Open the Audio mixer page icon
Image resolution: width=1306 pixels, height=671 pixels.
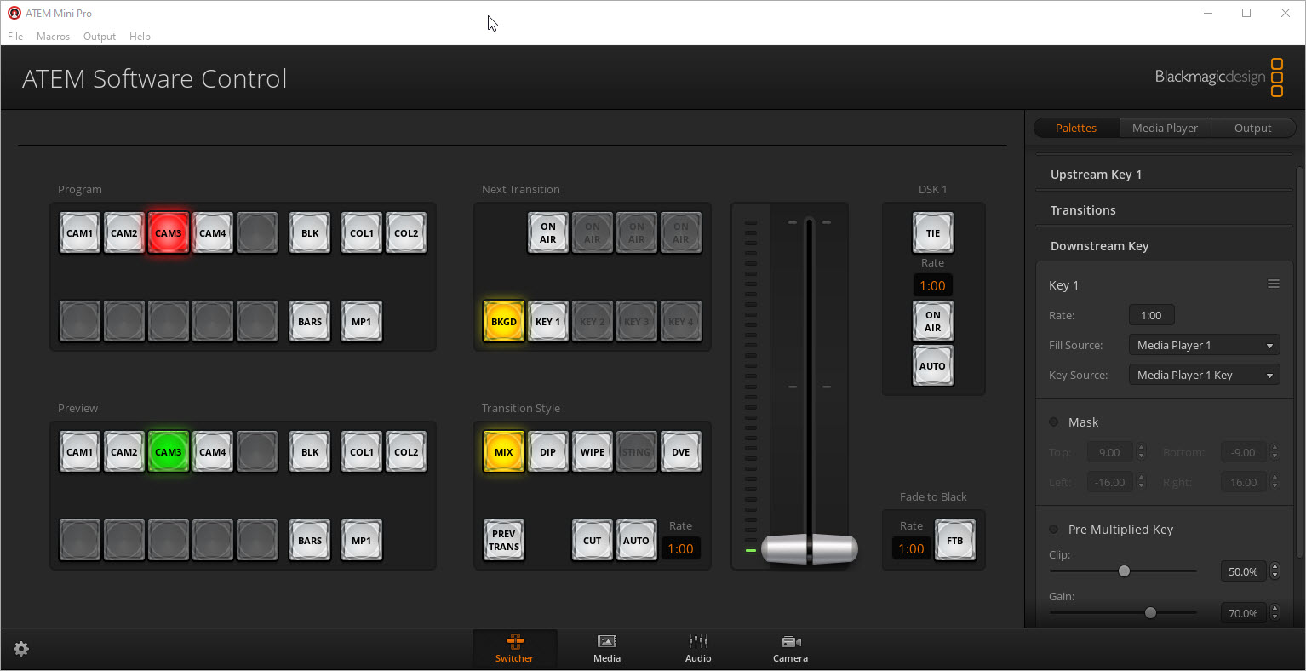[x=698, y=649]
